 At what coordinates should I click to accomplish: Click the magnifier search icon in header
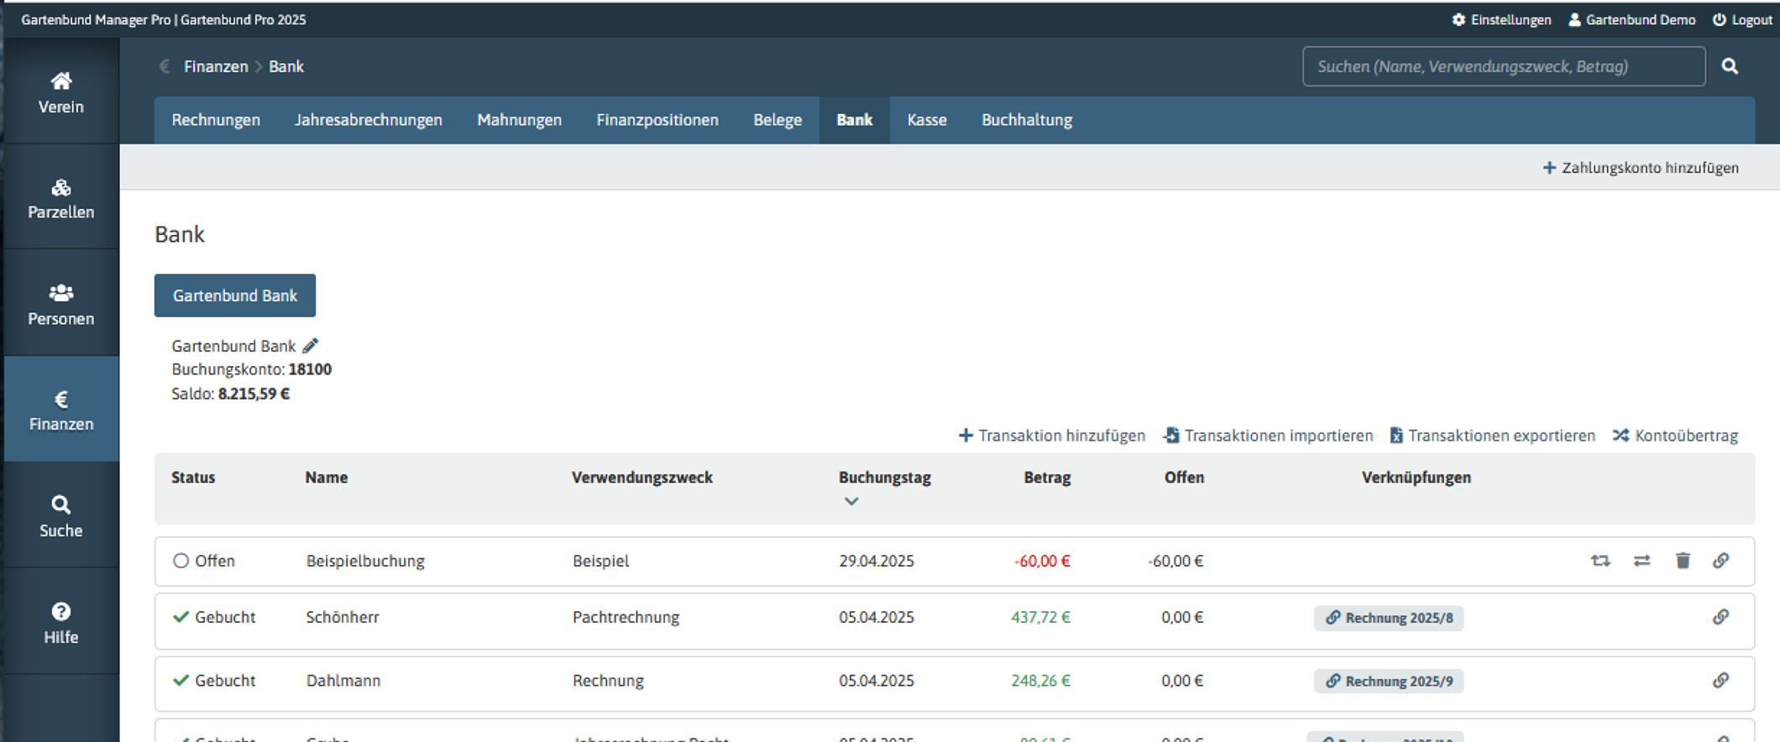pyautogui.click(x=1730, y=66)
